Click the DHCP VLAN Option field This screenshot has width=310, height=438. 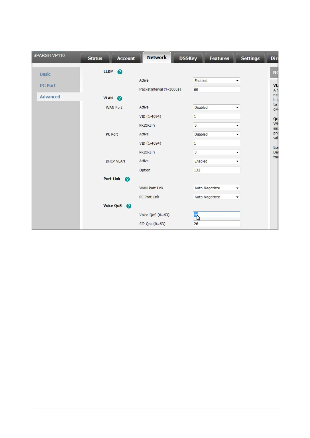(216, 170)
